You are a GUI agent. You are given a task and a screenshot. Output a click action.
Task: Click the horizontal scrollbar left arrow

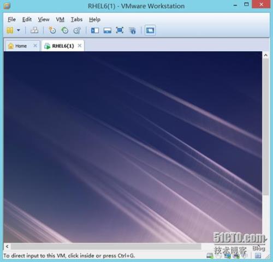click(7, 247)
